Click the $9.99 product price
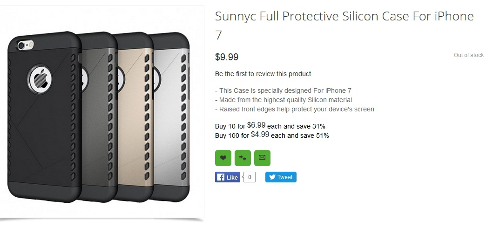Viewport: 493px width, 226px height. tap(227, 57)
